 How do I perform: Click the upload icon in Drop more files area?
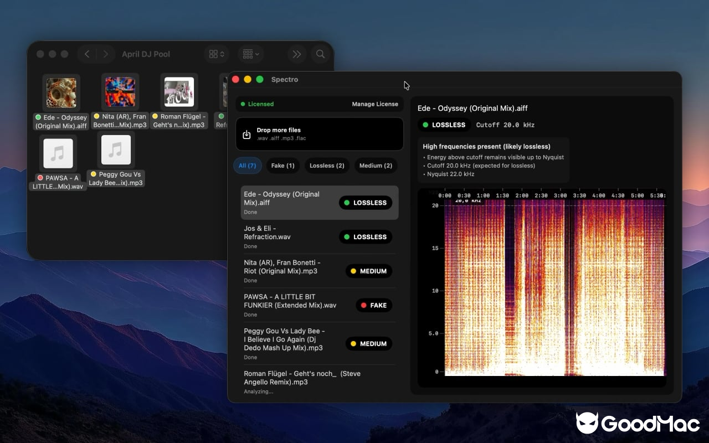246,133
